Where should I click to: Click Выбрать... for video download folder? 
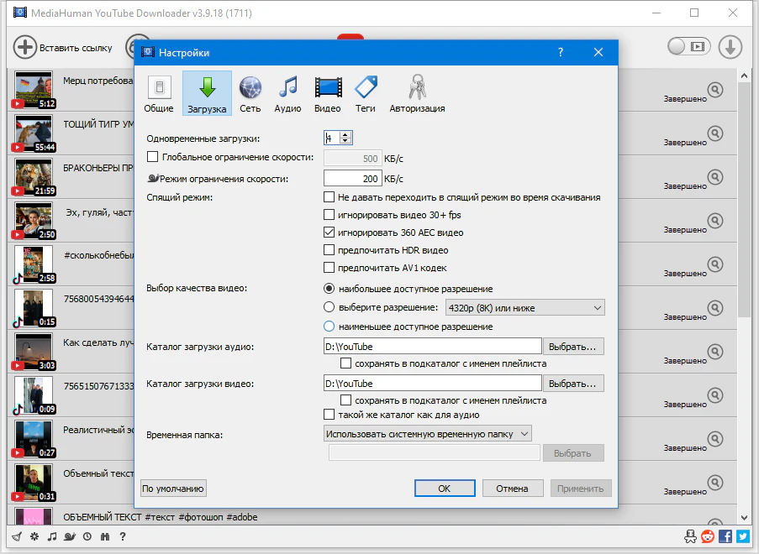[573, 384]
